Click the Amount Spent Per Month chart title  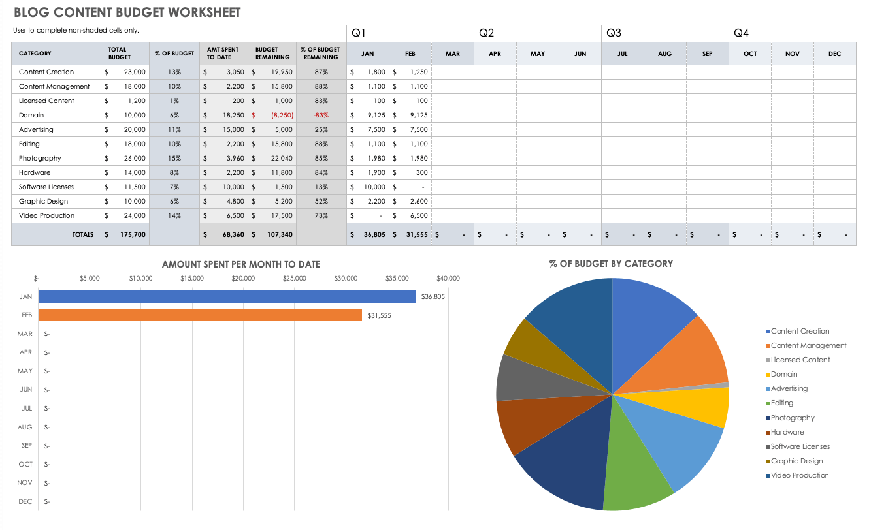(241, 264)
